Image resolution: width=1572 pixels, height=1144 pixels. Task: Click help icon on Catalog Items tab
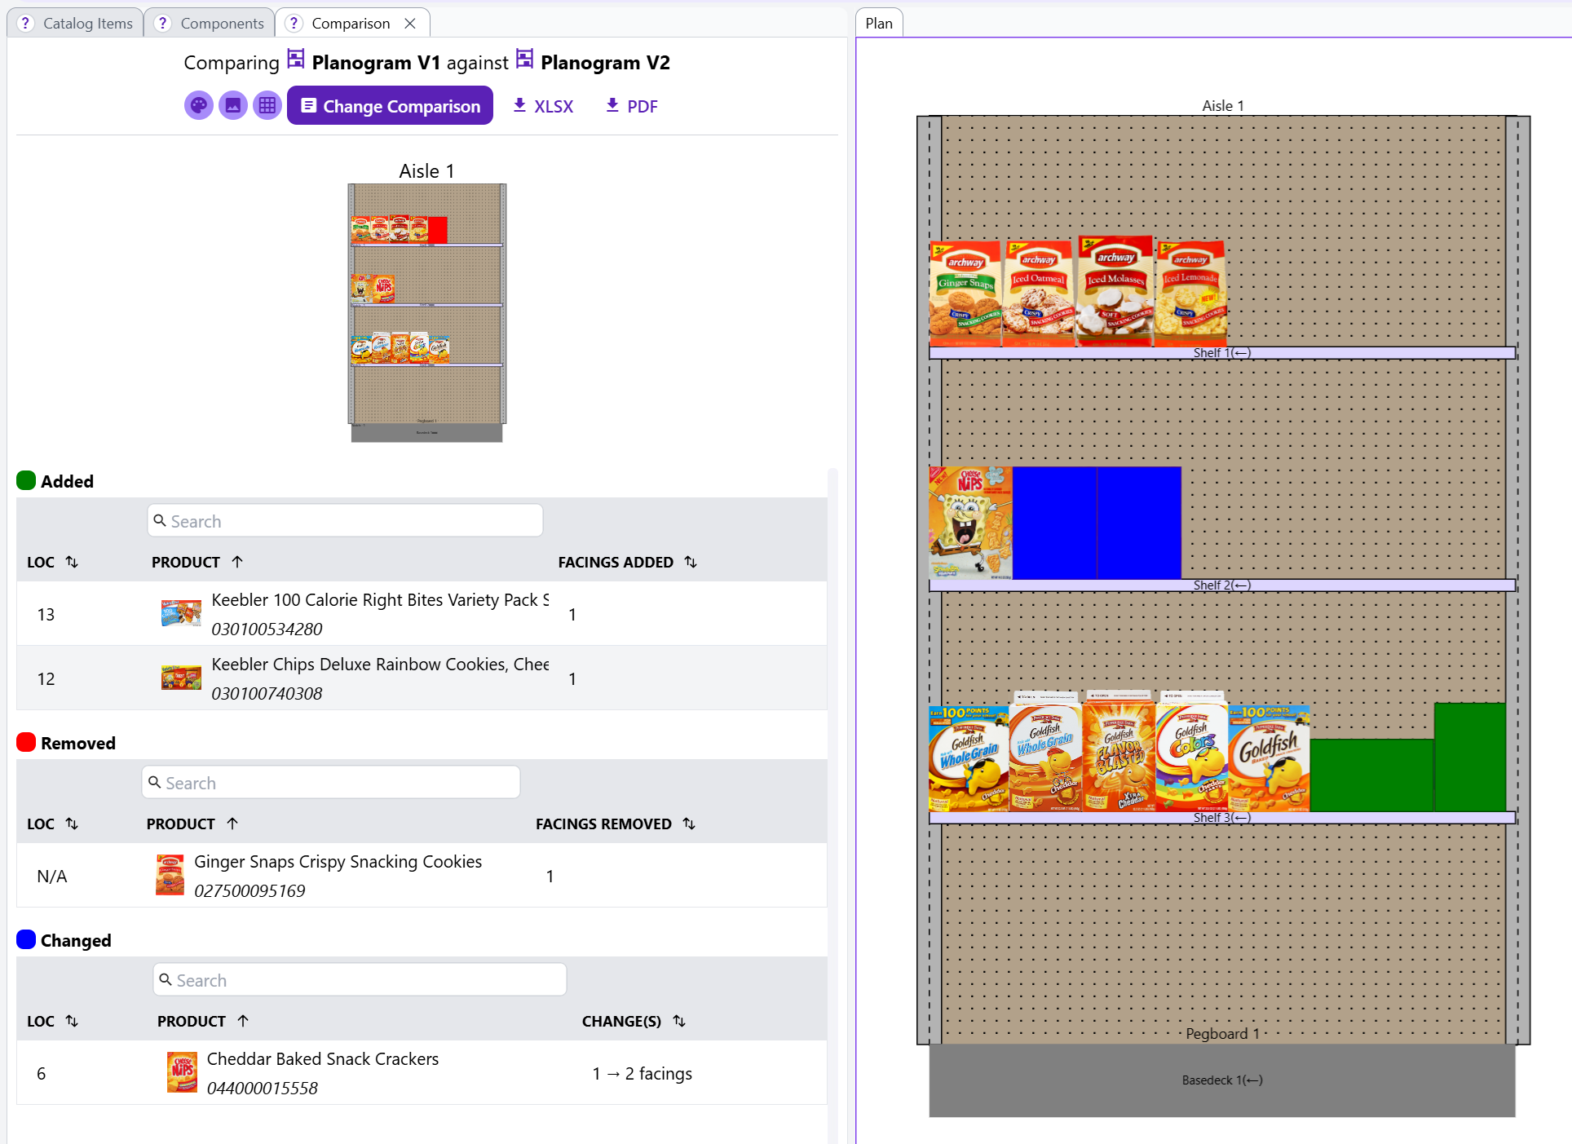[x=25, y=24]
